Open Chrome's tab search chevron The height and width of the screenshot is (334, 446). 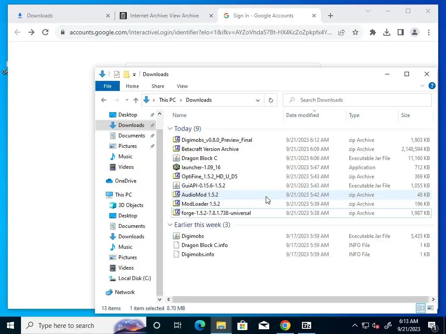368,11
